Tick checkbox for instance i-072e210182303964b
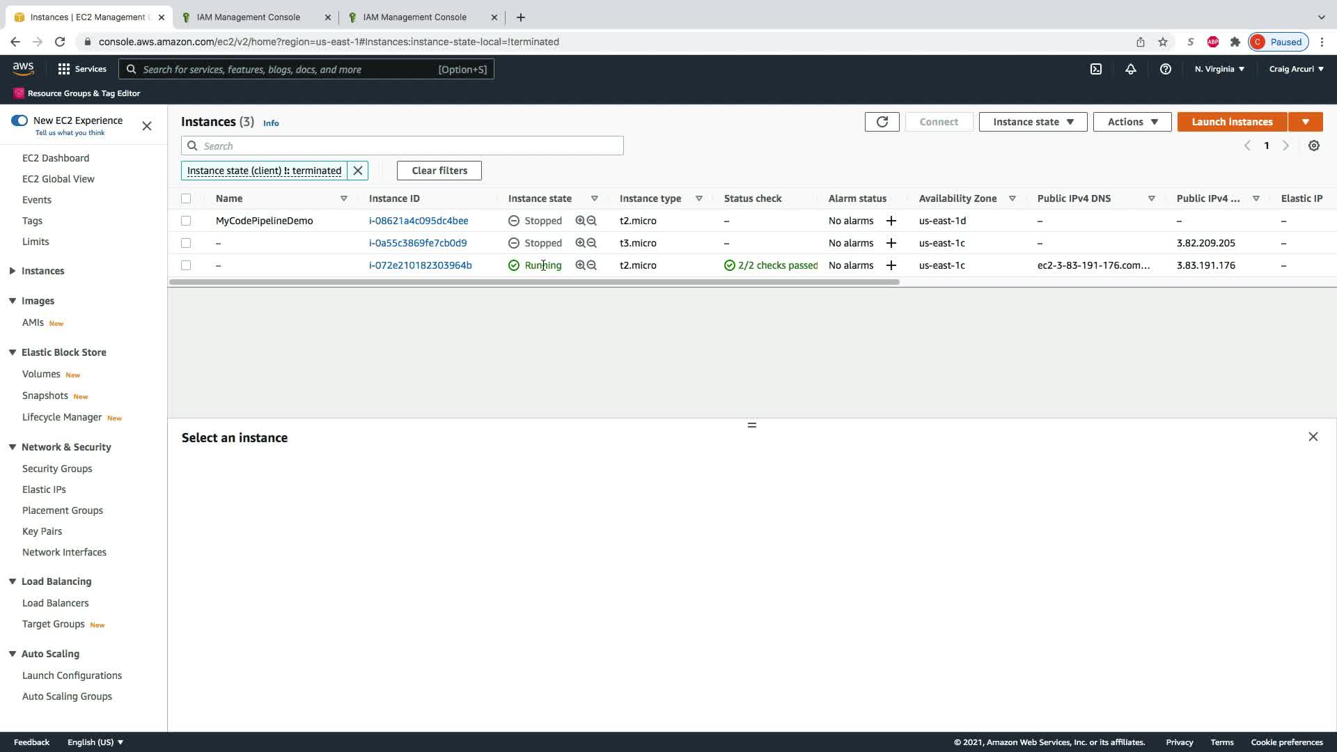Screen dimensions: 1337x752 (x=186, y=265)
